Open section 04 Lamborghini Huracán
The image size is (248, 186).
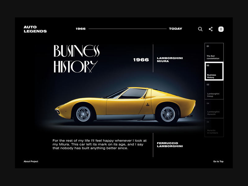tap(214, 109)
